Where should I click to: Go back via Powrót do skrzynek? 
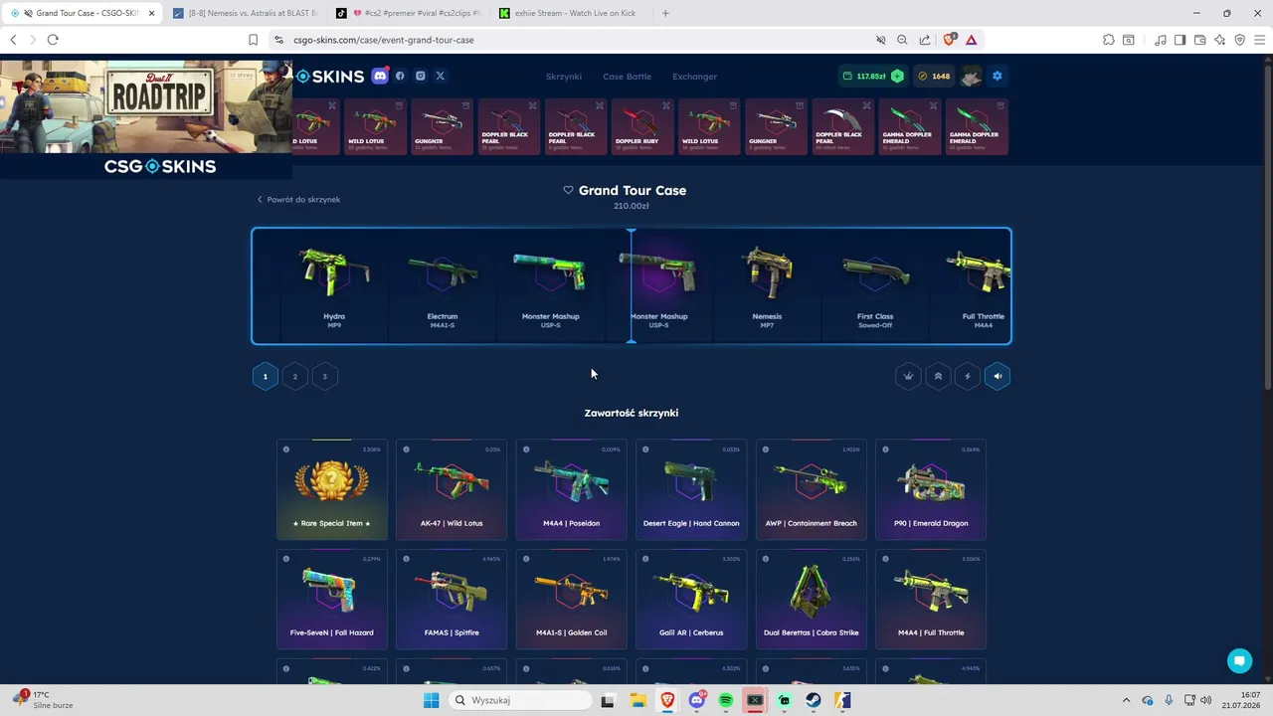[298, 199]
